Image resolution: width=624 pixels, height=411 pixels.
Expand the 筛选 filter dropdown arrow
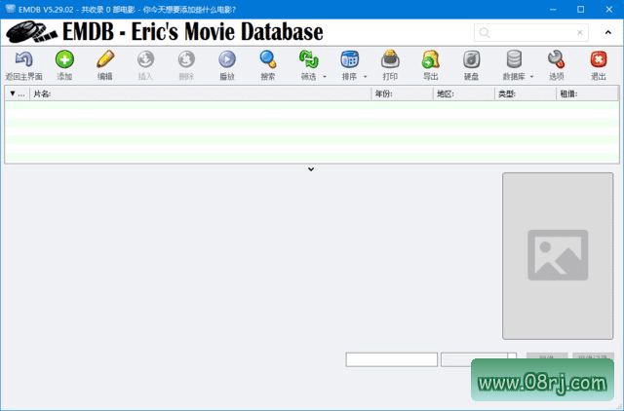tap(325, 77)
